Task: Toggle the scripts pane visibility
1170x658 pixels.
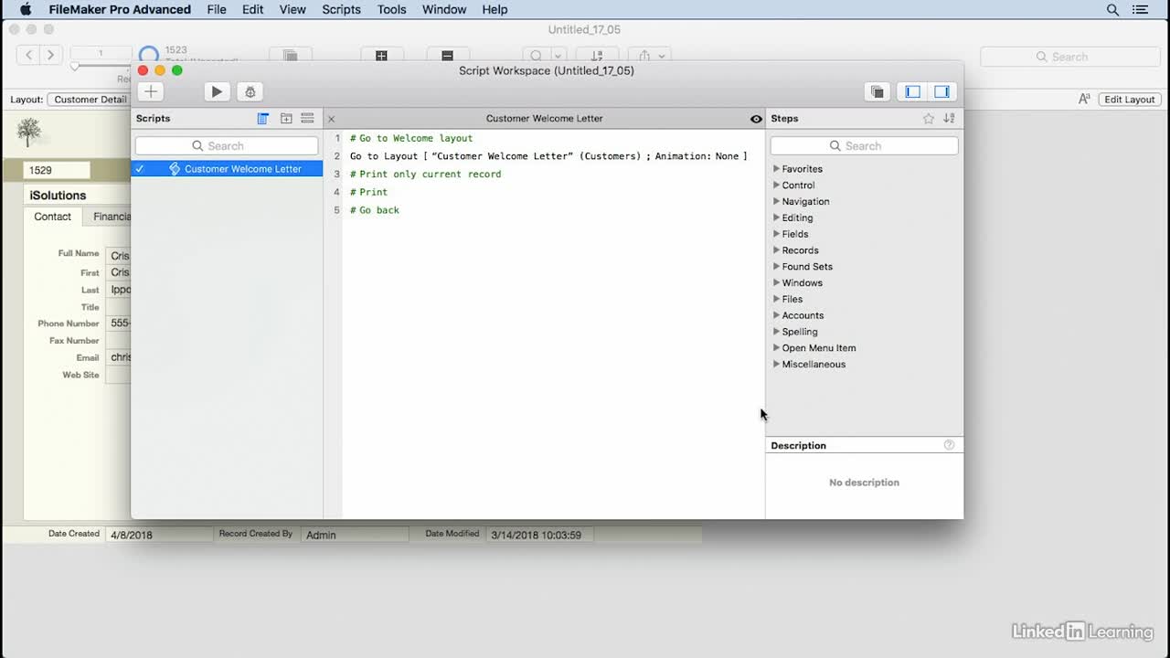Action: (x=912, y=91)
